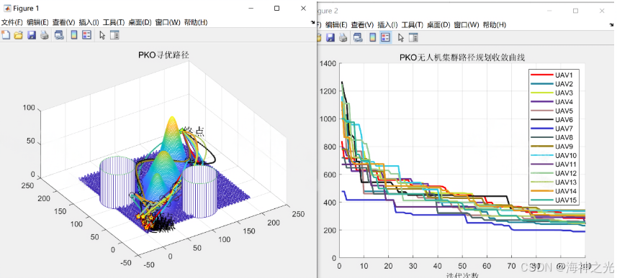The width and height of the screenshot is (617, 278).
Task: Click Link Plot icon in Figure 2 toolbar
Action: [x=358, y=37]
